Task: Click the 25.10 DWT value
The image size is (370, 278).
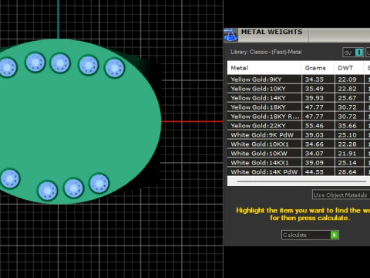Action: coord(347,135)
